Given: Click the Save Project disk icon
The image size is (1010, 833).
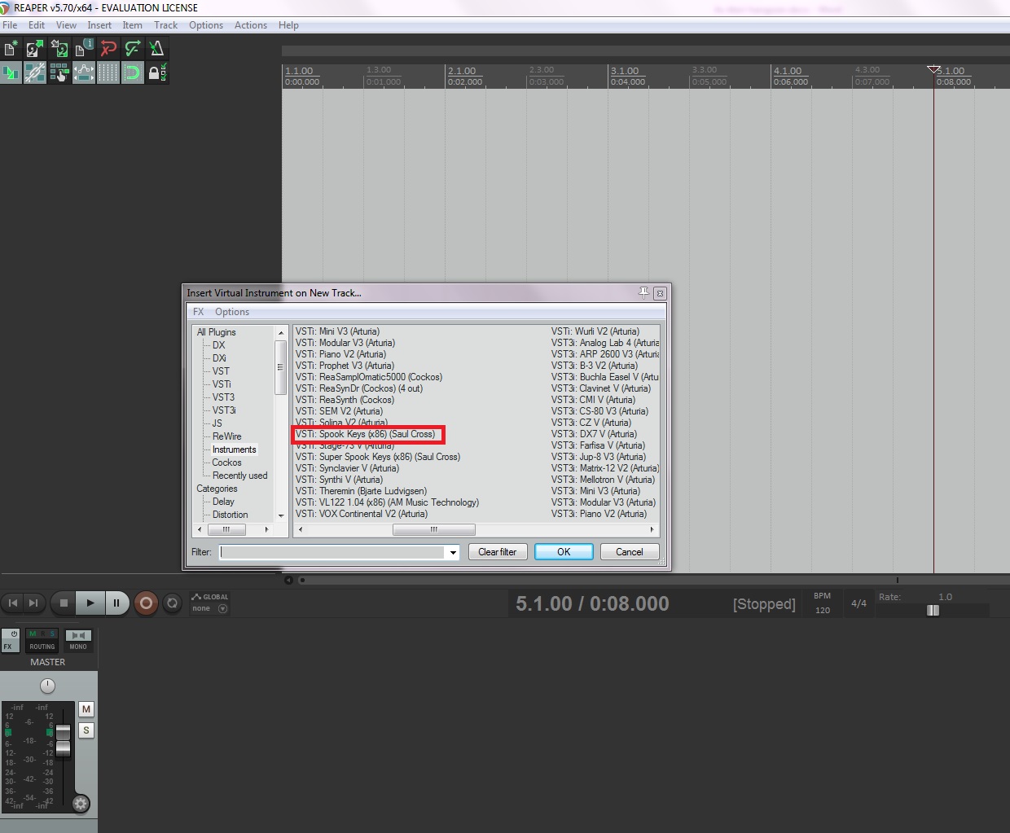Looking at the screenshot, I should [59, 49].
